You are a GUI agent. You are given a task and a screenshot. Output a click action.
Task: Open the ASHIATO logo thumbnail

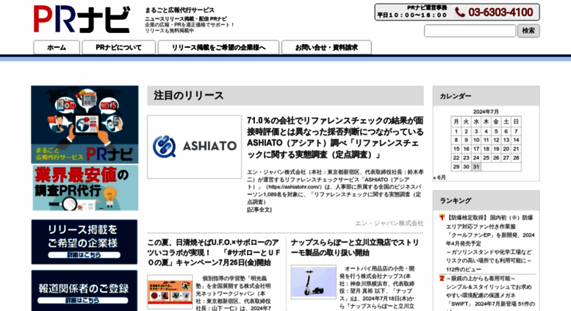coord(195,147)
